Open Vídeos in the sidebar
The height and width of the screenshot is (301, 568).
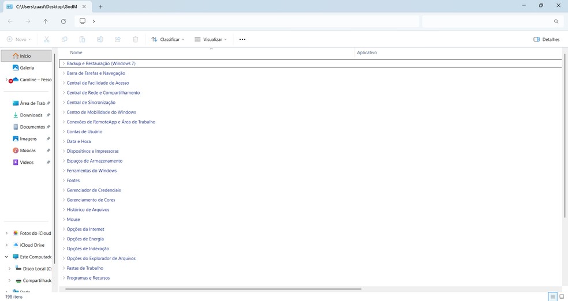pyautogui.click(x=27, y=163)
